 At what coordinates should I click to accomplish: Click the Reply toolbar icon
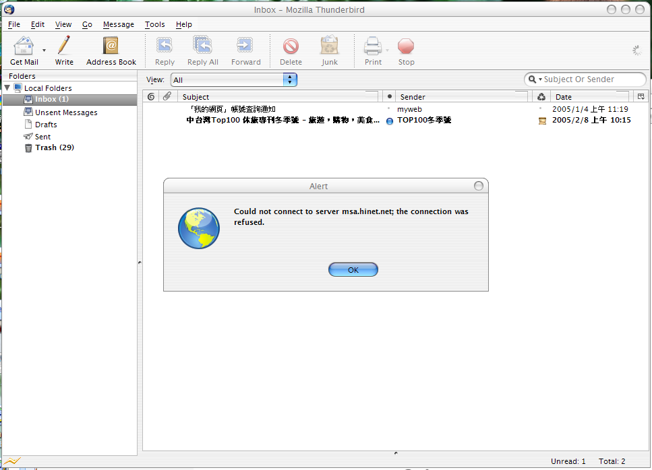165,46
